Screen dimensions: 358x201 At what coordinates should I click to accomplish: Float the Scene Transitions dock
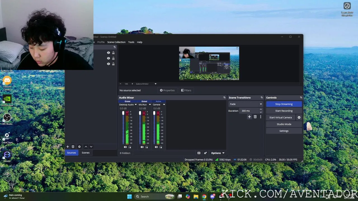(262, 98)
